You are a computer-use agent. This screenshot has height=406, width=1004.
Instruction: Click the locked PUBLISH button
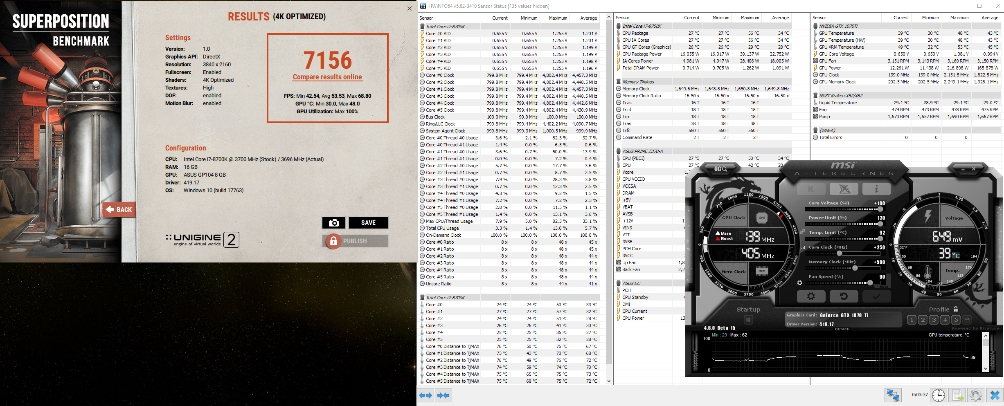355,241
